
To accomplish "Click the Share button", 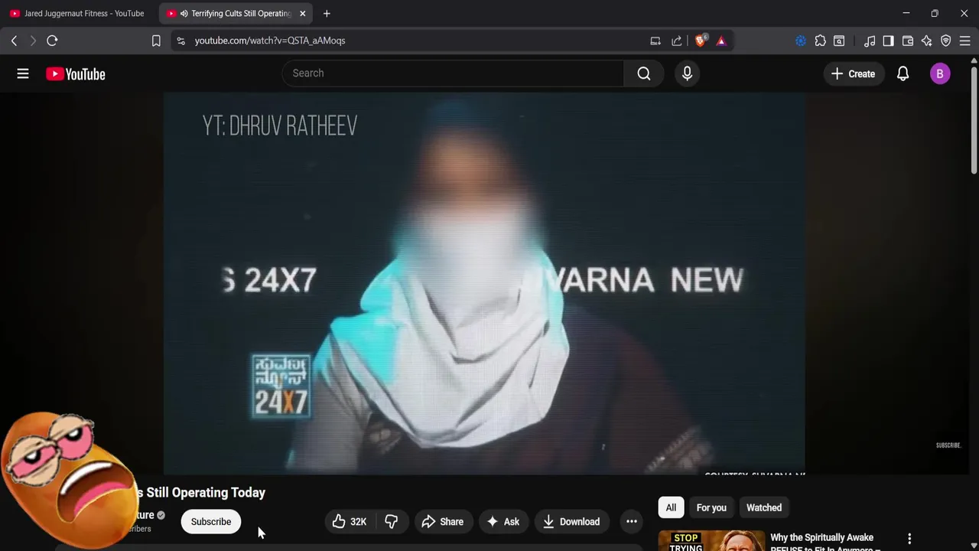I will [442, 522].
